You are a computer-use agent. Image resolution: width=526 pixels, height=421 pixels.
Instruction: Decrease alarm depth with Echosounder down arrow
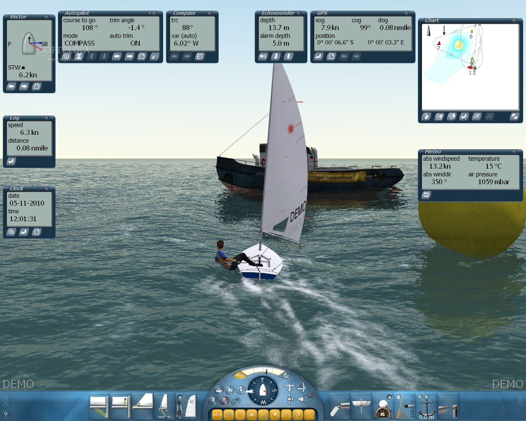click(x=276, y=56)
